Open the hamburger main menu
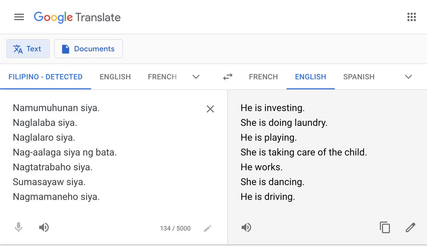The height and width of the screenshot is (248, 427). click(x=19, y=17)
